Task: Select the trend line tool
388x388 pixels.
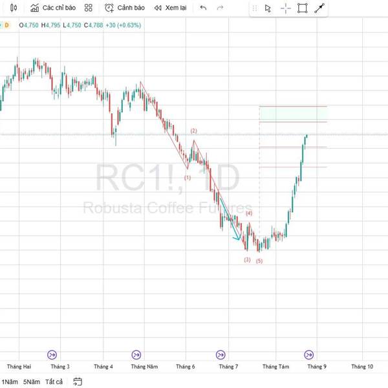Action: tap(319, 8)
